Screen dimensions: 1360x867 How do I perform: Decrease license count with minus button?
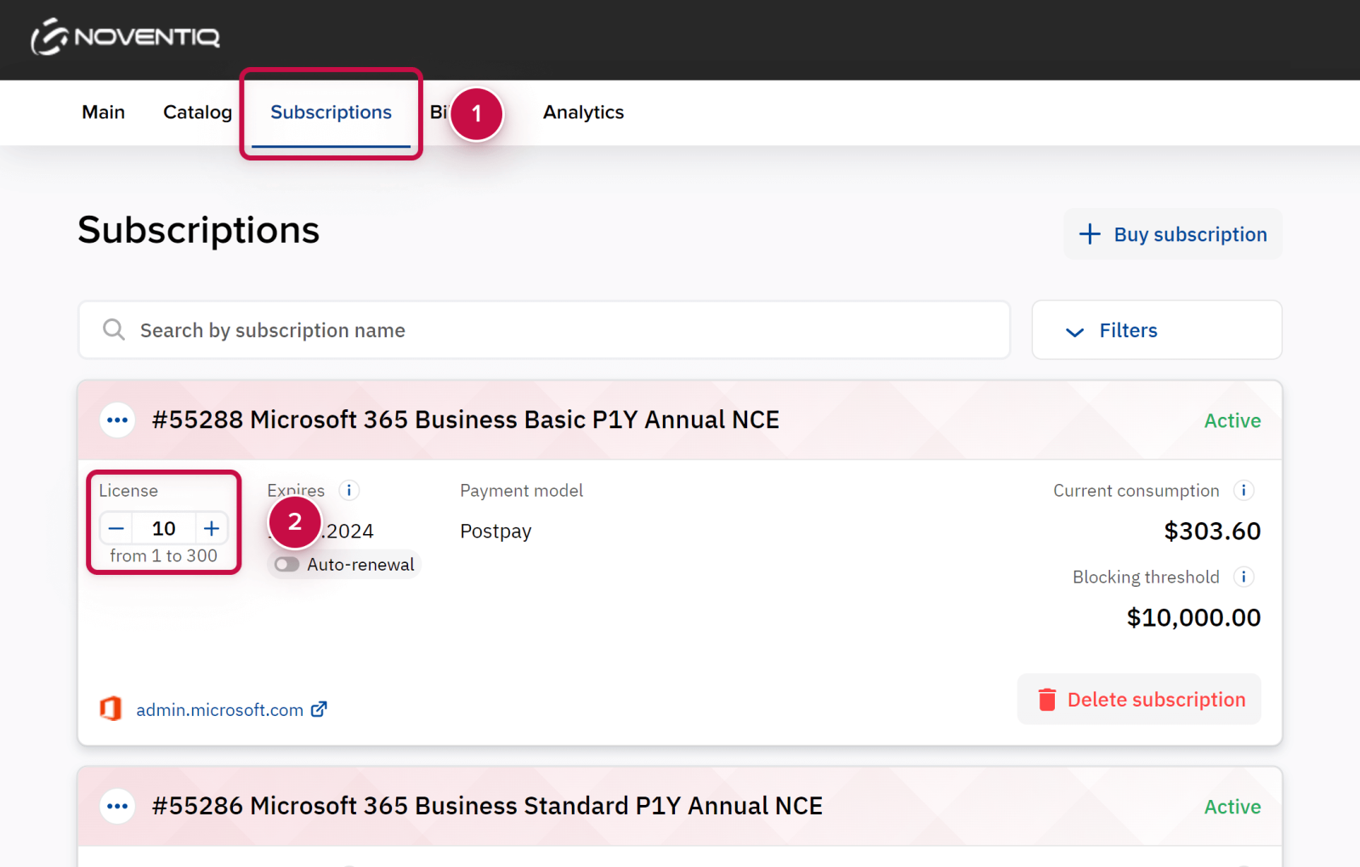coord(116,528)
